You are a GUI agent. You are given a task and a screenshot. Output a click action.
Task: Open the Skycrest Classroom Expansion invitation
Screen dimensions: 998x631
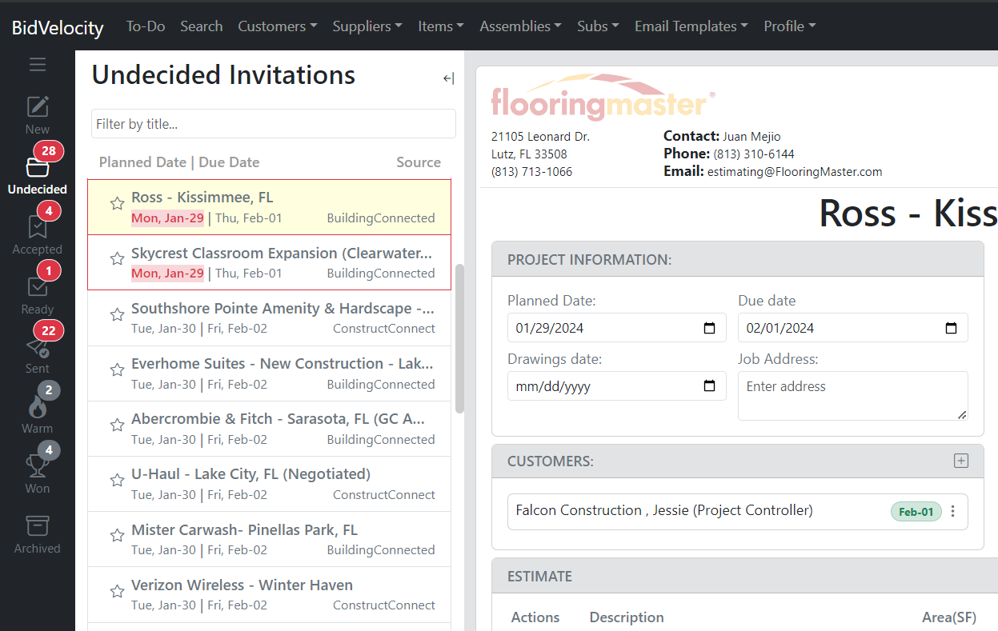pyautogui.click(x=269, y=262)
